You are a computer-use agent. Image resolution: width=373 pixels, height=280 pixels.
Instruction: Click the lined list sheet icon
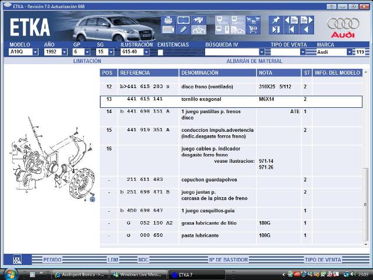[168, 30]
